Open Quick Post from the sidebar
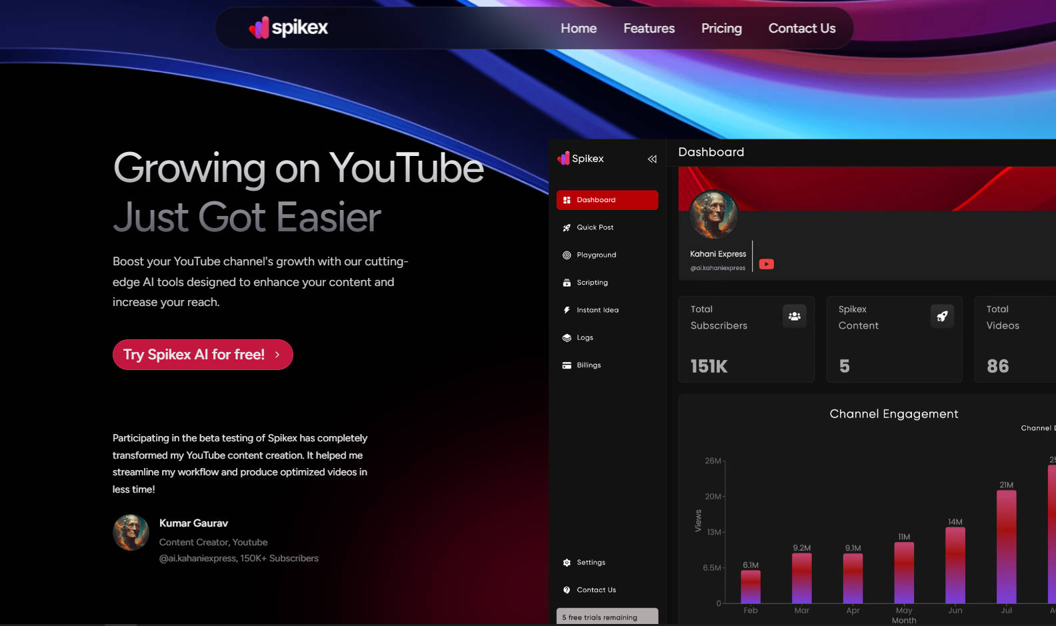The height and width of the screenshot is (626, 1056). click(595, 227)
